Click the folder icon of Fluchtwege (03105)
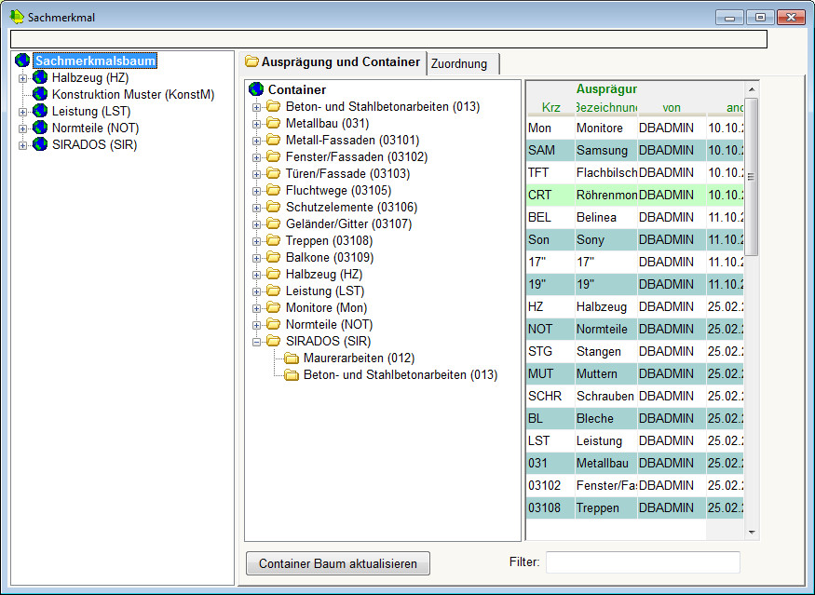Image resolution: width=815 pixels, height=595 pixels. 274,190
